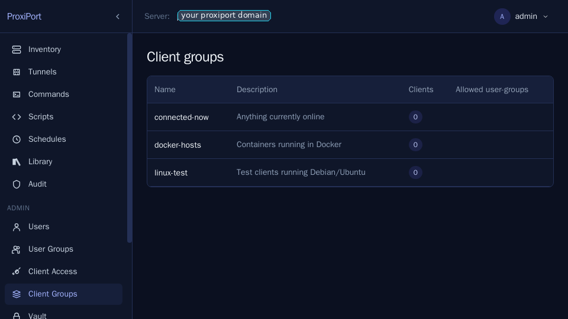Screen dimensions: 568x319
Task: Click the Users person icon
Action: 17,227
